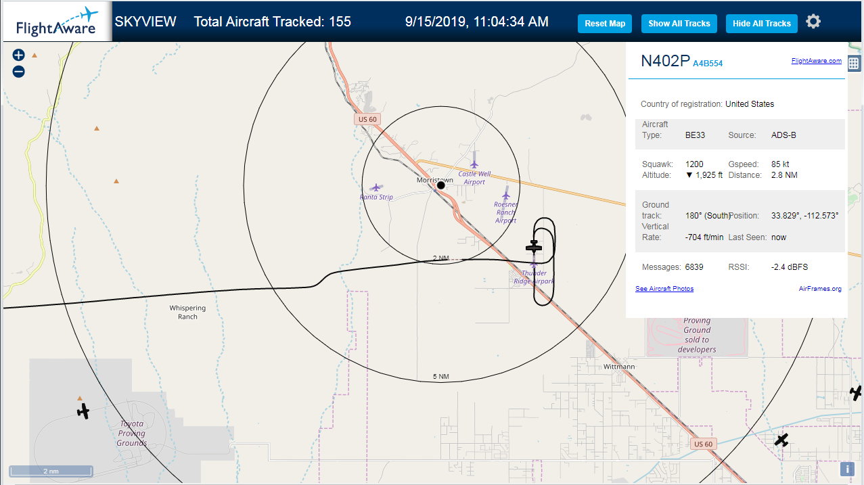Click Castle Well Airport marker
Screen dimensions: 864x485
click(474, 164)
